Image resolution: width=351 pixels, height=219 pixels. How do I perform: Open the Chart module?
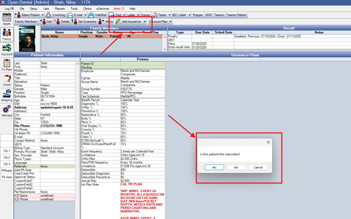pos(7,80)
